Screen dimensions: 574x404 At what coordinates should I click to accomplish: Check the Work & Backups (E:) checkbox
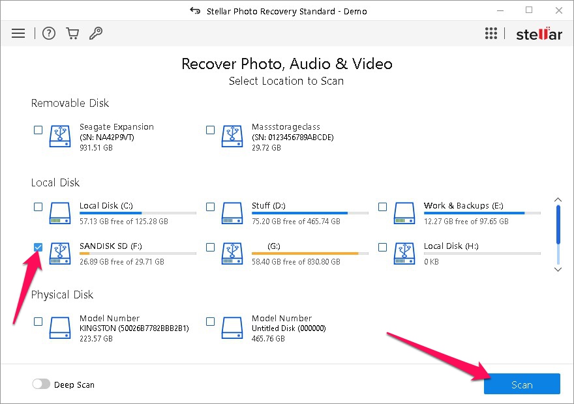tap(382, 207)
